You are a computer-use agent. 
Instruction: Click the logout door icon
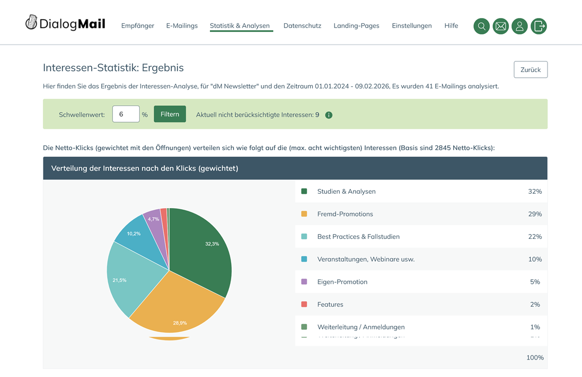point(539,26)
